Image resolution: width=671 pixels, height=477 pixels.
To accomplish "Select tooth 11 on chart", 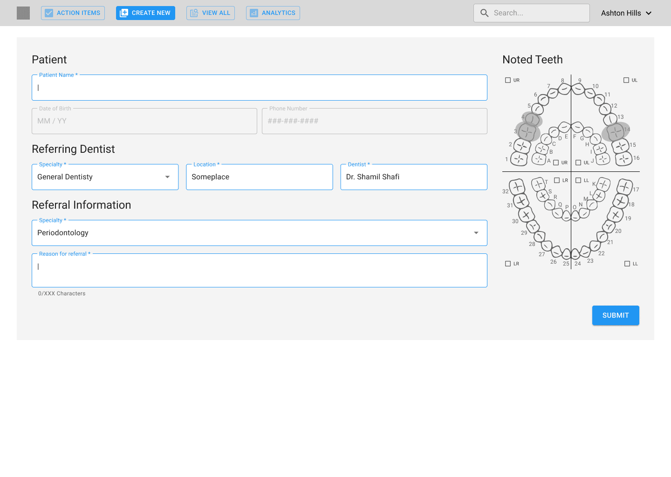I will [x=599, y=99].
